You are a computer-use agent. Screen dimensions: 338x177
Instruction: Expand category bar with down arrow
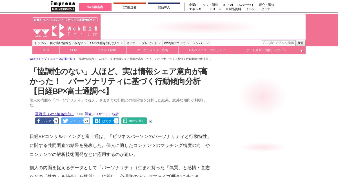(x=301, y=51)
